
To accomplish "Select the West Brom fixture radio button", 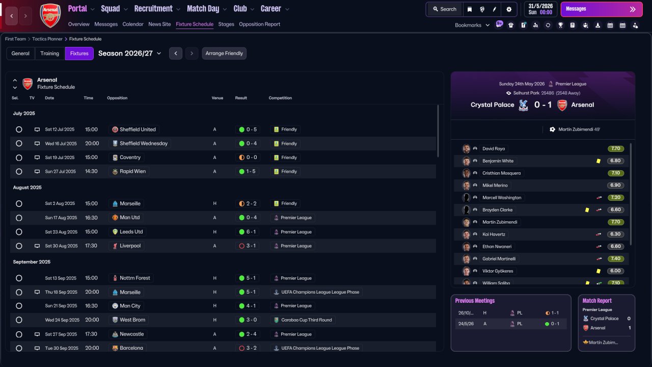I will 19,320.
